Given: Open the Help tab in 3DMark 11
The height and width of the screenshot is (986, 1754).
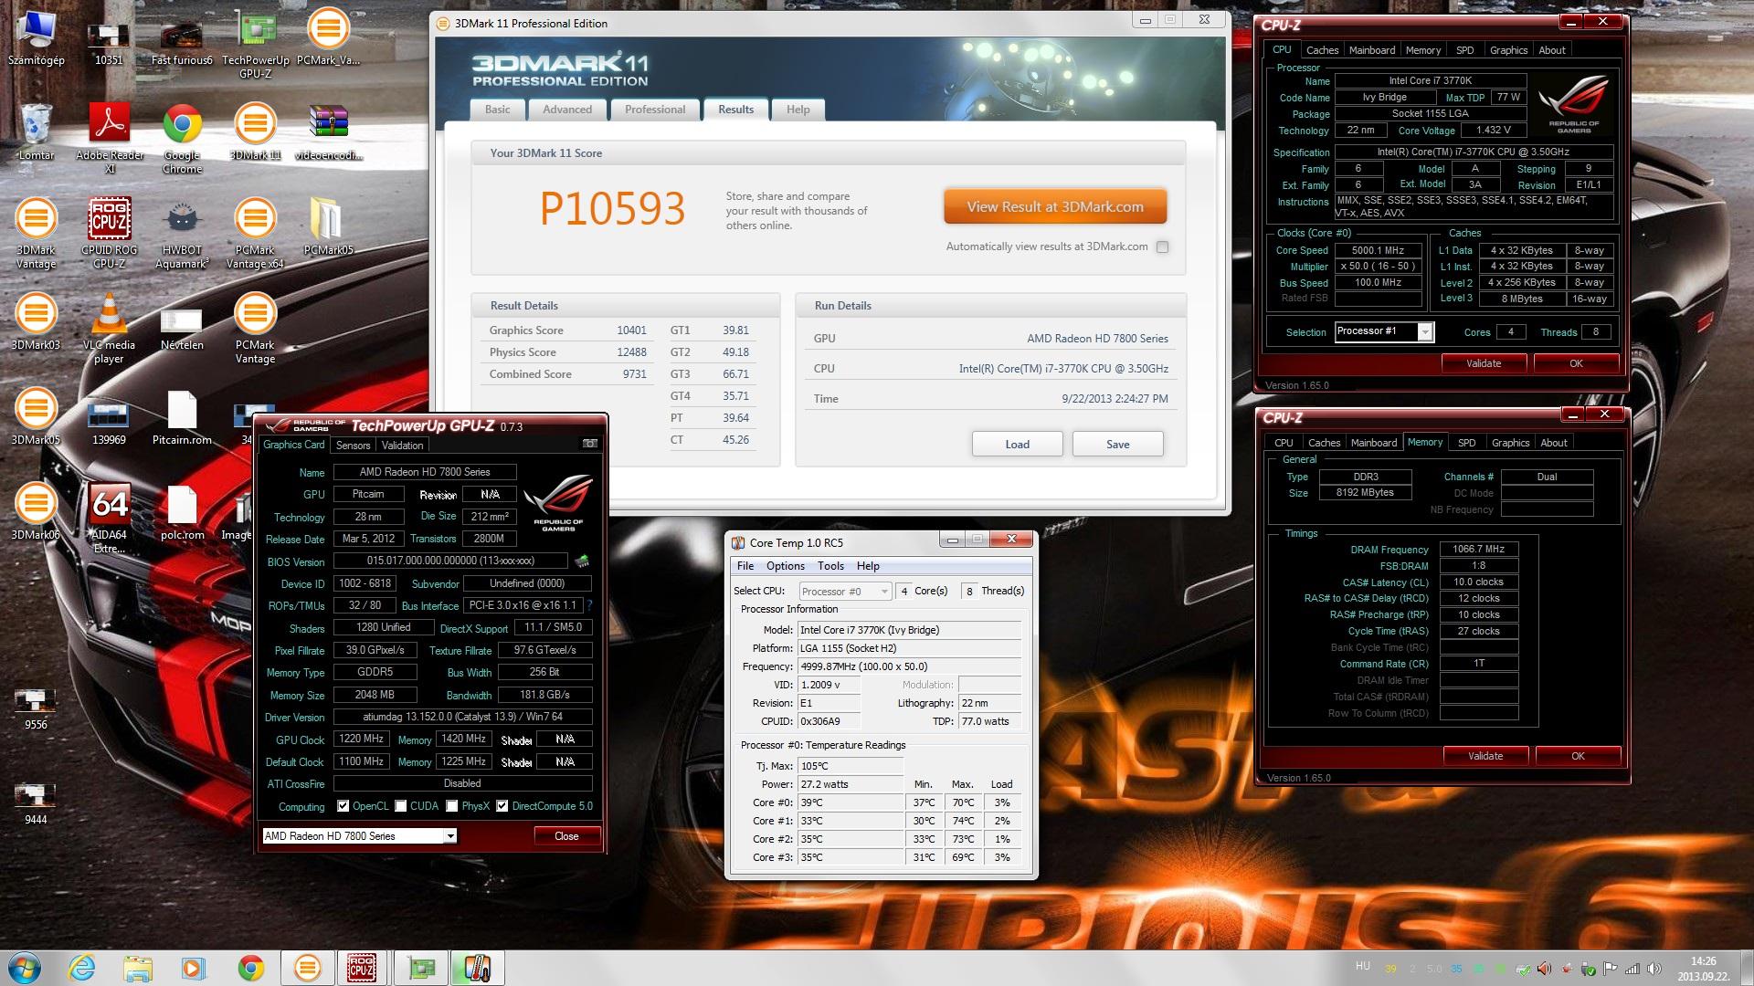Looking at the screenshot, I should click(798, 110).
